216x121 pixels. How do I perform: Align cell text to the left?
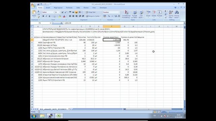click(x=70, y=16)
